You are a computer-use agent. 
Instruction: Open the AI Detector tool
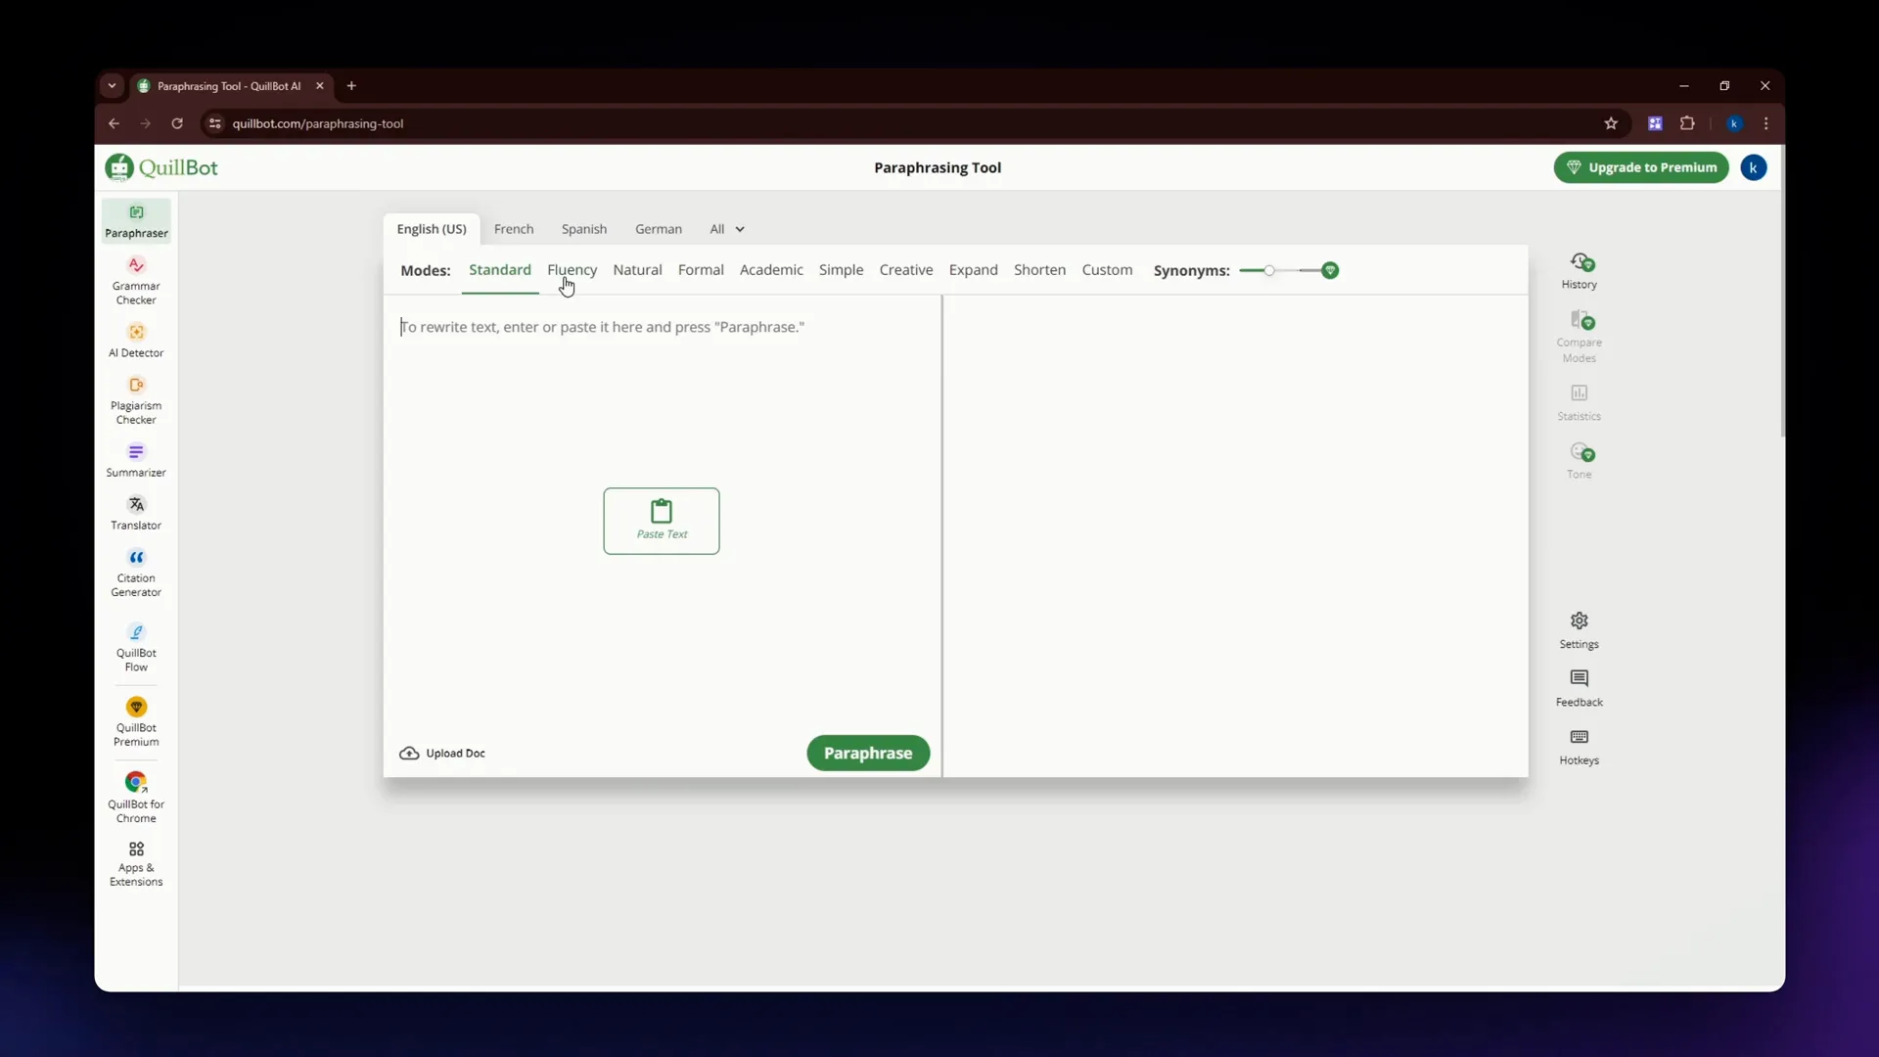[x=135, y=341]
